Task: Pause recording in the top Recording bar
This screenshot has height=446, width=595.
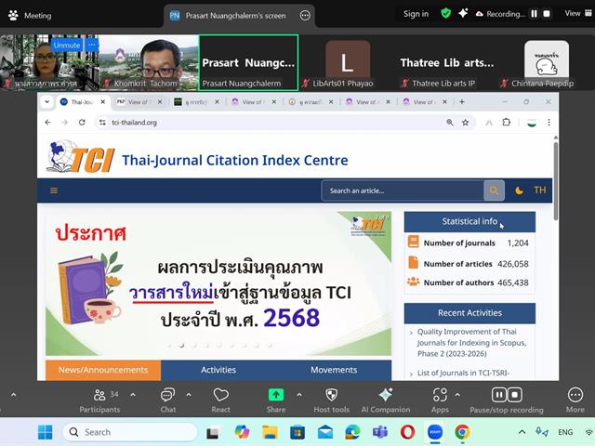Action: tap(534, 14)
